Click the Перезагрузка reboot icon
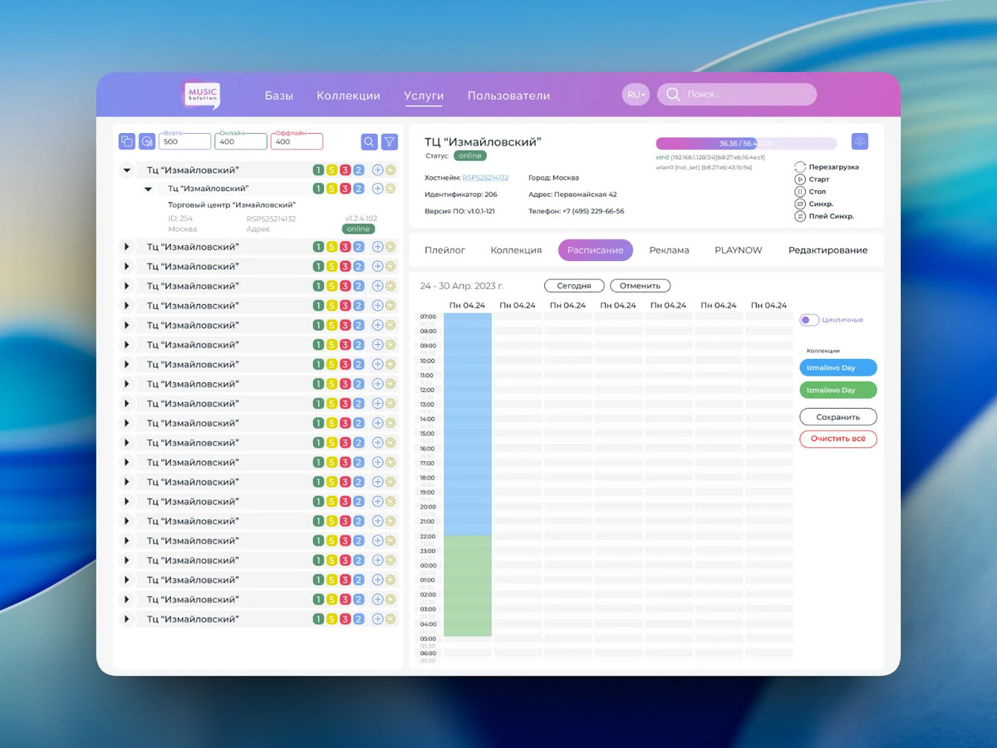The width and height of the screenshot is (997, 748). point(800,167)
